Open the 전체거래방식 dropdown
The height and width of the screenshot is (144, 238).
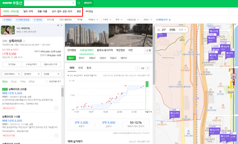point(12,74)
